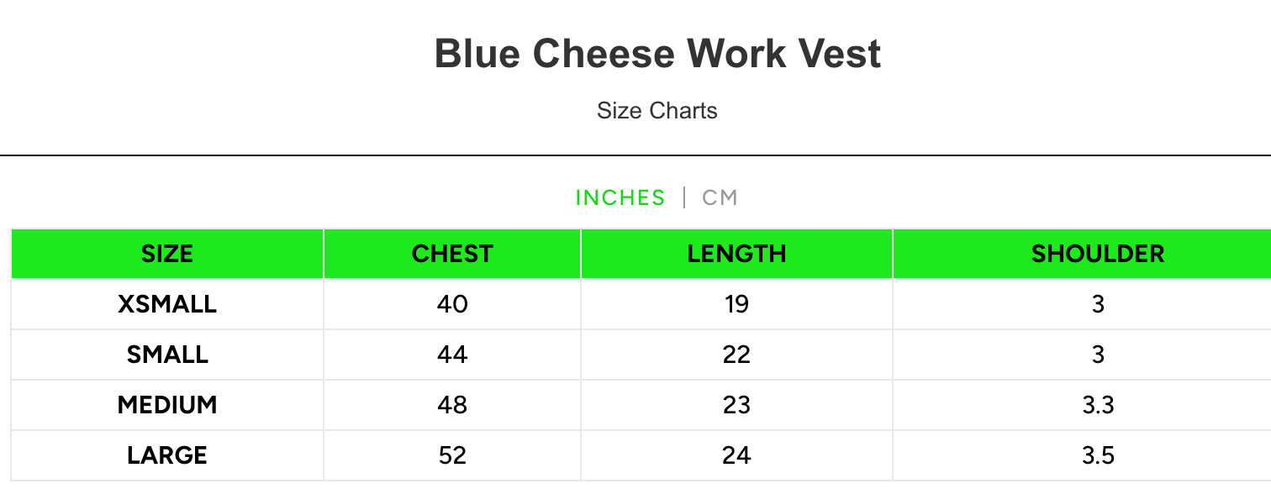1271x494 pixels.
Task: Select the LARGE size row
Action: pos(166,455)
